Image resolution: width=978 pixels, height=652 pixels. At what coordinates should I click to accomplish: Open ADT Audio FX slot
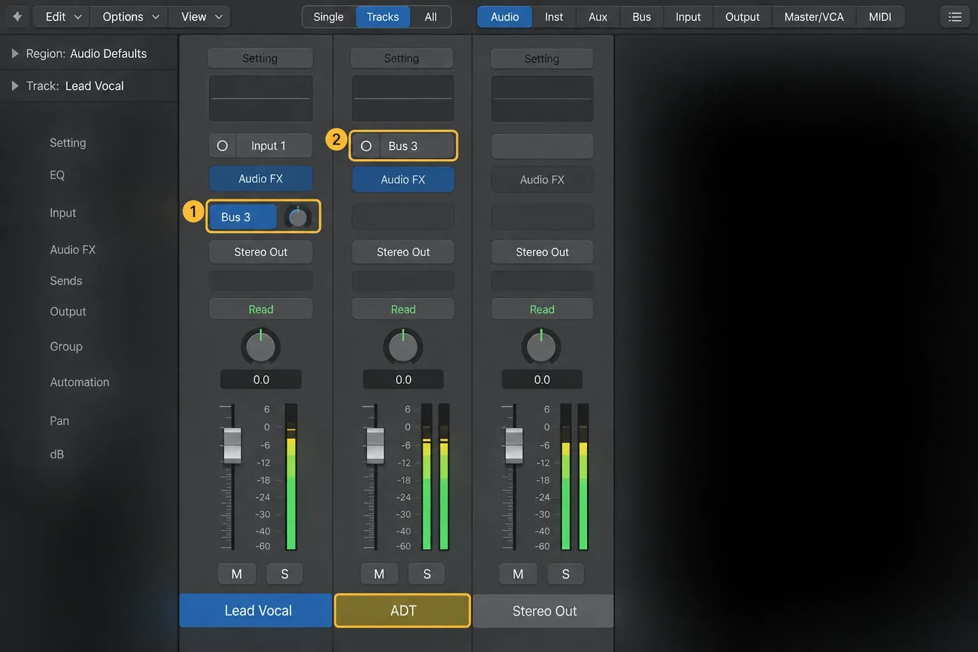(403, 180)
